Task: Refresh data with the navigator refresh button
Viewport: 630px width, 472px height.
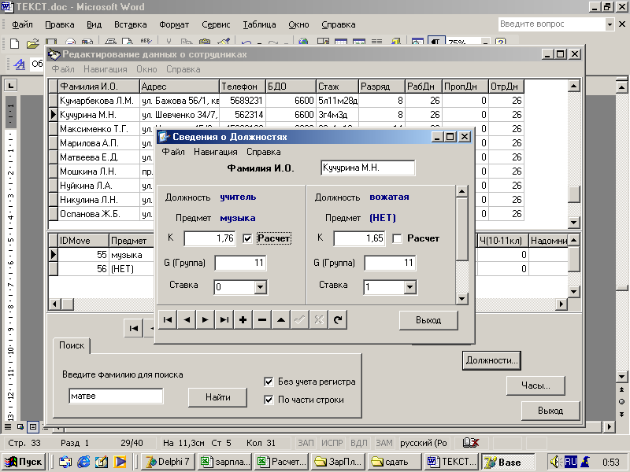Action: (x=338, y=320)
